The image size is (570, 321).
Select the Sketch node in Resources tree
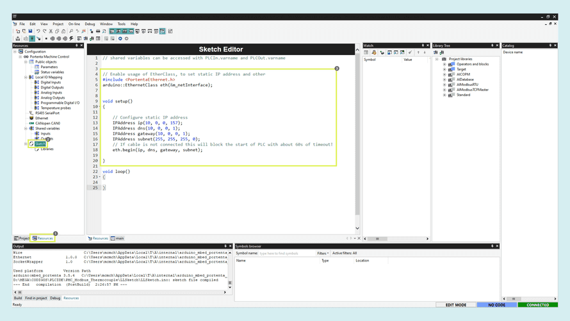(x=40, y=144)
